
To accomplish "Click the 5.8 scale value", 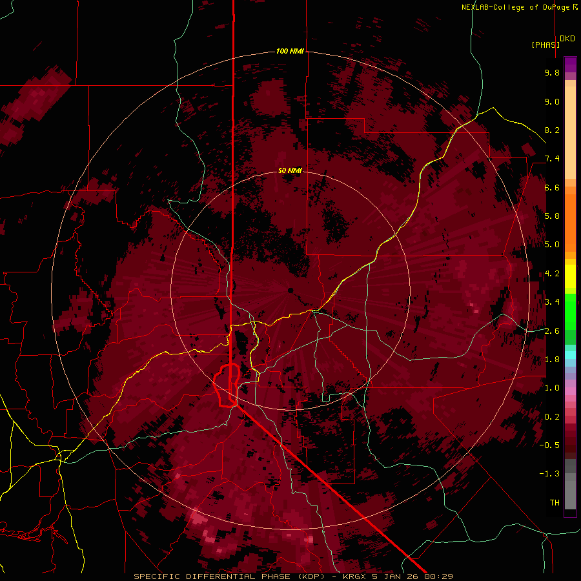I will [552, 216].
